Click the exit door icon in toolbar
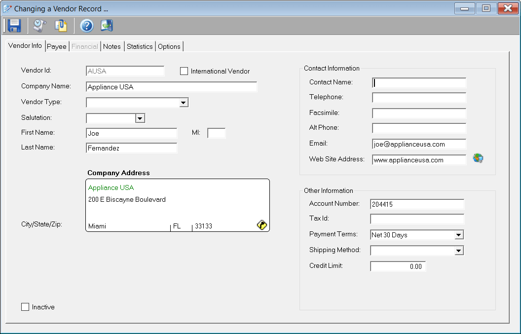The width and height of the screenshot is (521, 334). pyautogui.click(x=107, y=26)
